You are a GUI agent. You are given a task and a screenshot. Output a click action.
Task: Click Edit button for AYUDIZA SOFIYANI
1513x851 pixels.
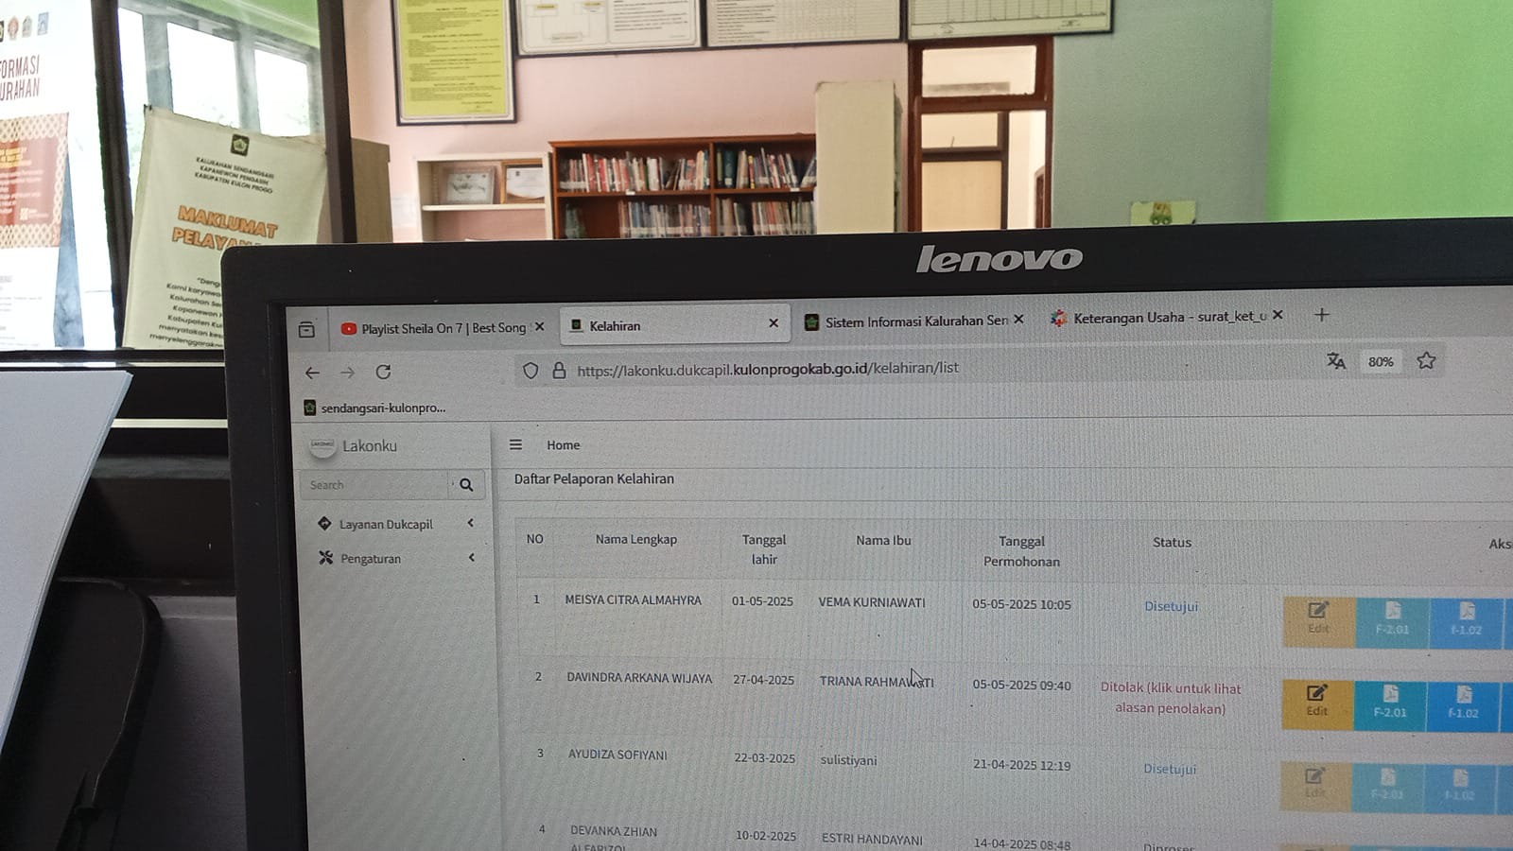1314,785
